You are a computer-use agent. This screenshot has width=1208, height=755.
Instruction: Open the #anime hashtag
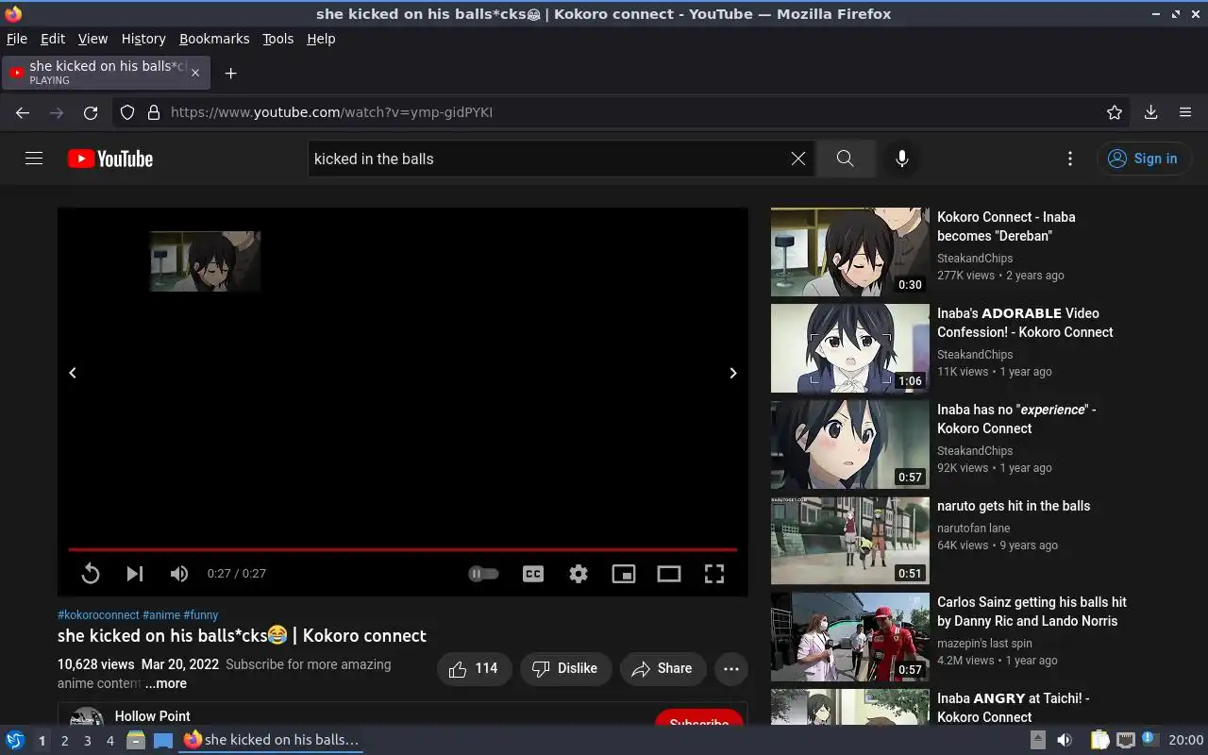click(x=161, y=614)
